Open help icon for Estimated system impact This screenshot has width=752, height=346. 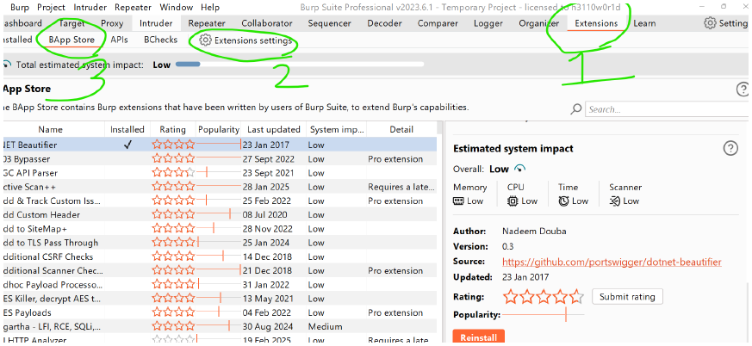pos(730,149)
